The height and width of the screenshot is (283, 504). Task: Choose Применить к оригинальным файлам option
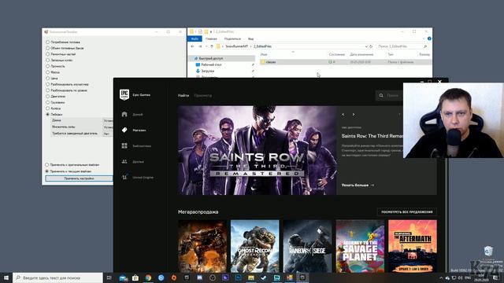(47, 164)
